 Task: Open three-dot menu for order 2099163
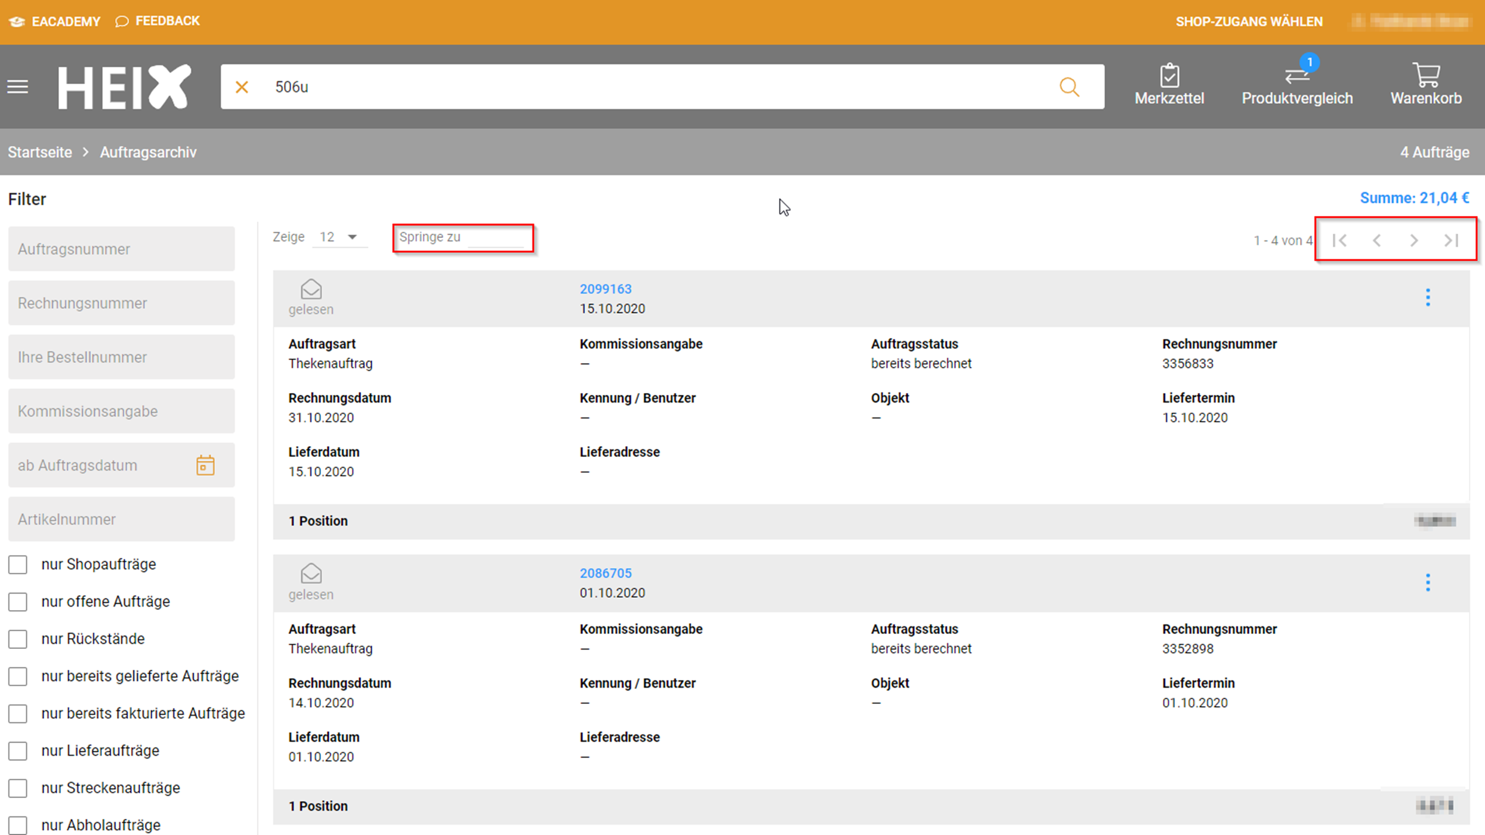tap(1428, 297)
